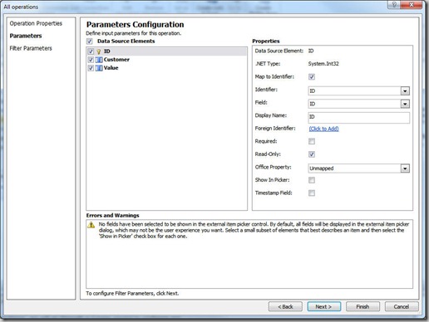Screen dimensions: 429x322
Task: Click the Foreign Identifier Click to Add link
Action: [x=323, y=129]
